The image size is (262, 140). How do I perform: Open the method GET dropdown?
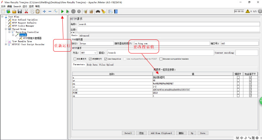[x=89, y=53]
